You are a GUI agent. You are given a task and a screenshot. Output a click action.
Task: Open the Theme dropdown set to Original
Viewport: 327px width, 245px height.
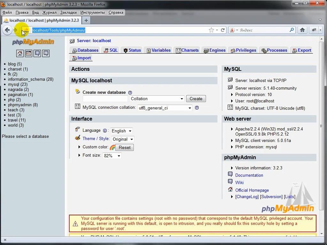(123, 139)
